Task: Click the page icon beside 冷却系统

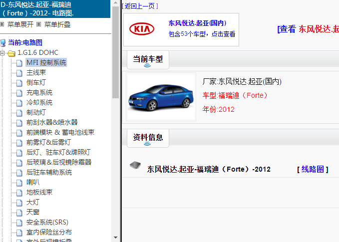Action: click(x=19, y=103)
